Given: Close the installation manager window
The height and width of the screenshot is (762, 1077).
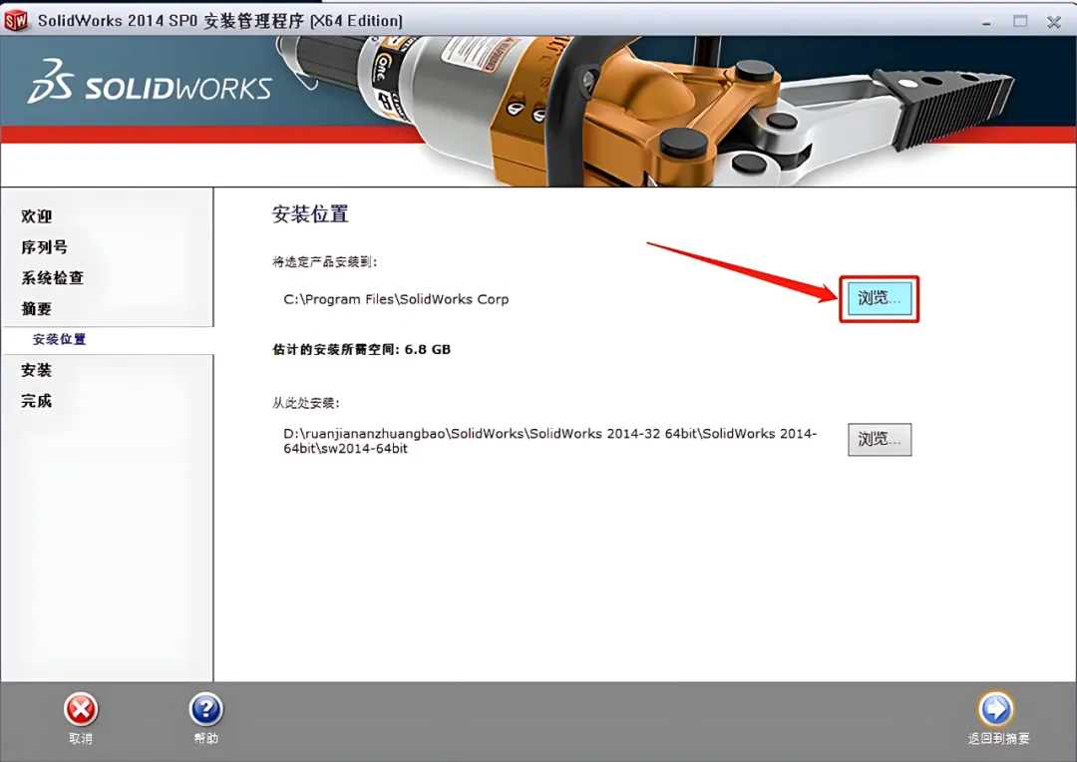Looking at the screenshot, I should click(1054, 22).
